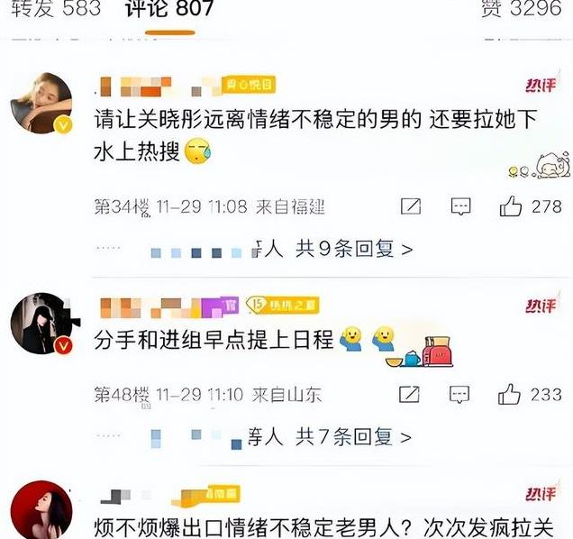Repost the 第34楼 comment via share icon
Screen dimensions: 573x539
(x=411, y=206)
